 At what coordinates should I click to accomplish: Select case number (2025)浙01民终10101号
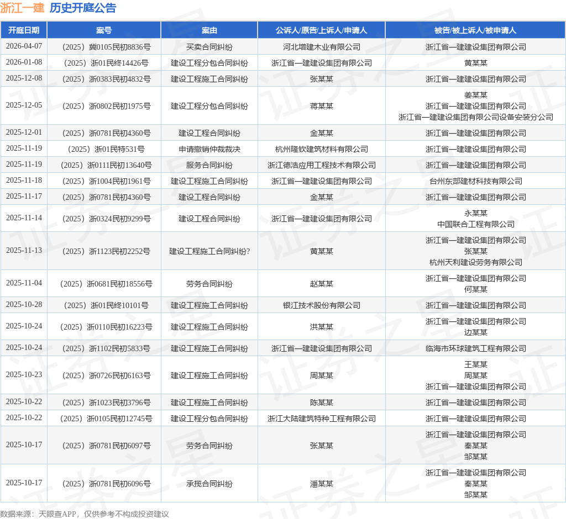[x=106, y=305]
